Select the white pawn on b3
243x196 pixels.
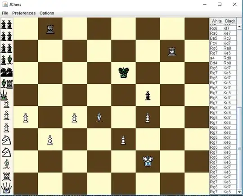pyautogui.click(x=50, y=140)
